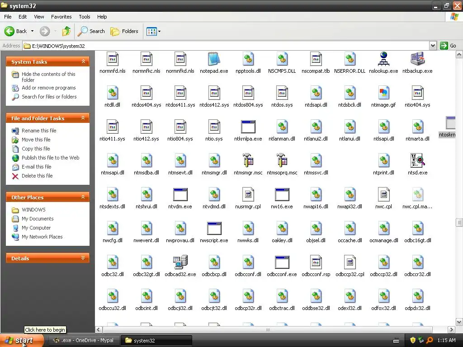Viewport: 463px width, 347px height.
Task: Select the nwscript.exe file icon
Action: tap(214, 228)
